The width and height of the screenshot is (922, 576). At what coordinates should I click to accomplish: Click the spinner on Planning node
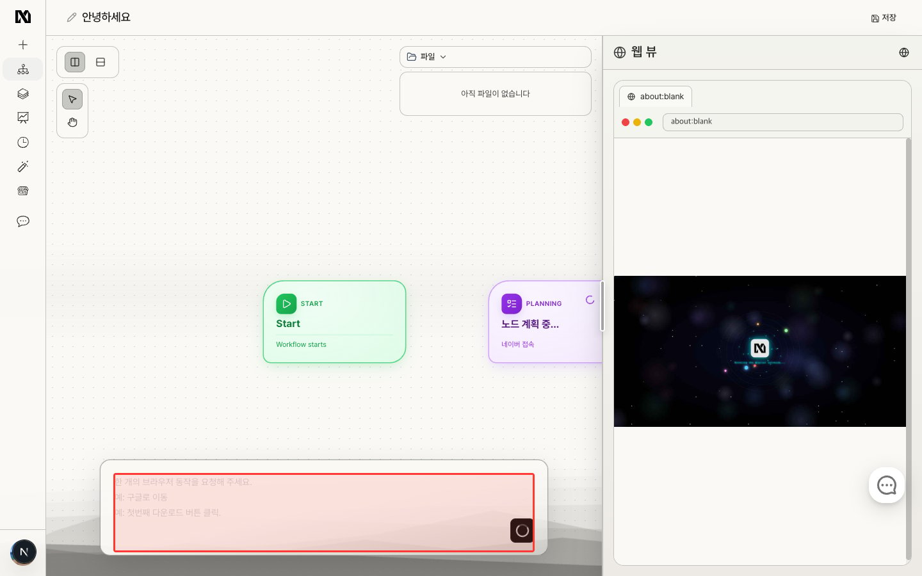coord(590,300)
